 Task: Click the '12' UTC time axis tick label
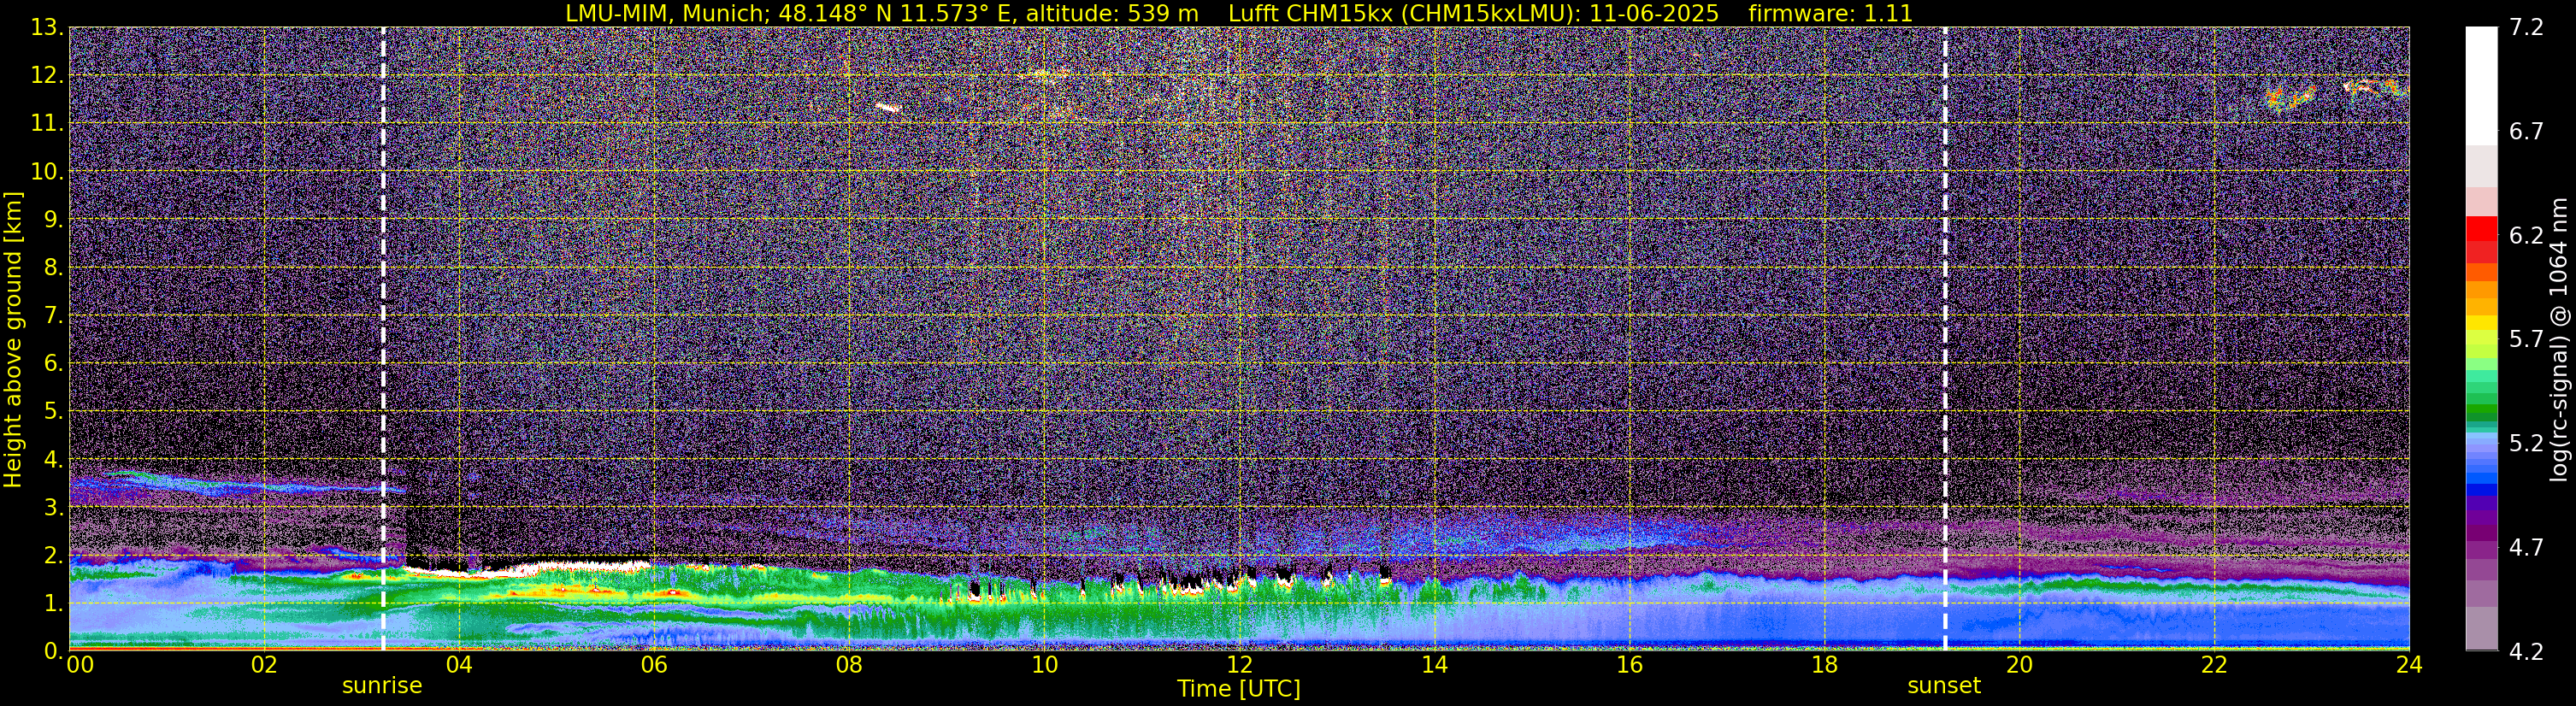click(x=1239, y=665)
